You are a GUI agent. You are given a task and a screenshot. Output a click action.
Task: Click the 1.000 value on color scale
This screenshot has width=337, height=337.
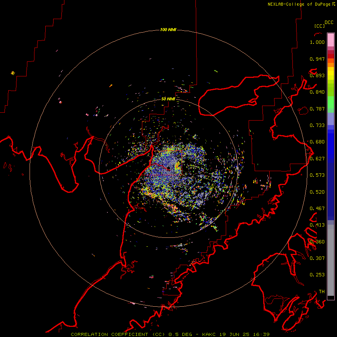(x=317, y=42)
